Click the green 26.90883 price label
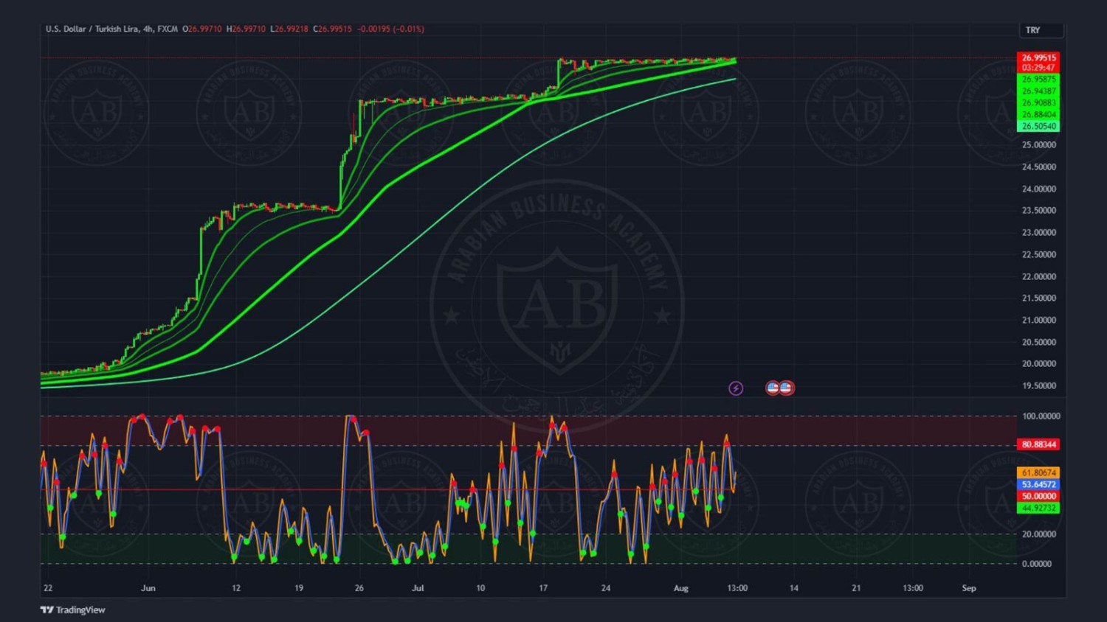The image size is (1107, 622). 1038,102
